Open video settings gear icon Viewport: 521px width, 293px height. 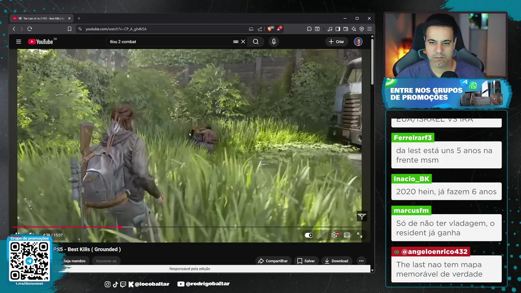point(335,235)
